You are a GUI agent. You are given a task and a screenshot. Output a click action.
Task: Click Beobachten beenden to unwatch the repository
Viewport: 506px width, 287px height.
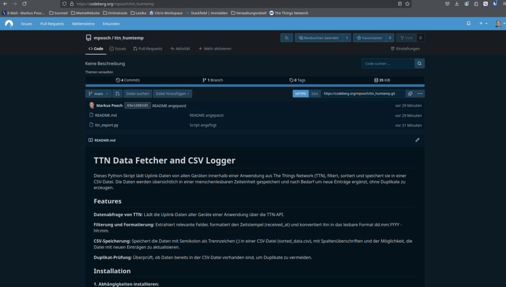(318, 38)
